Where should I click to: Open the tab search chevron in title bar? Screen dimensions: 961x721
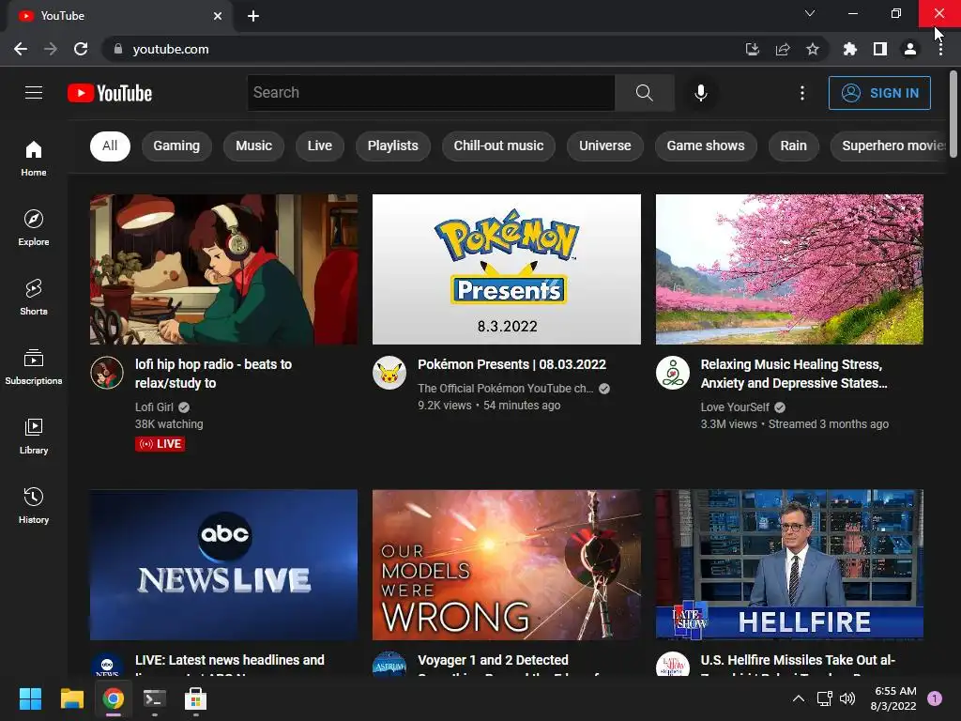click(x=810, y=13)
